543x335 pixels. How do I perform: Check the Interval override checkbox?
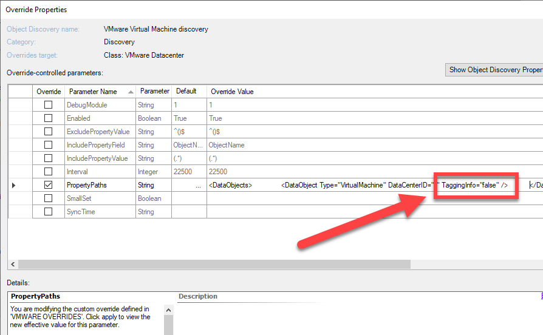tap(48, 172)
